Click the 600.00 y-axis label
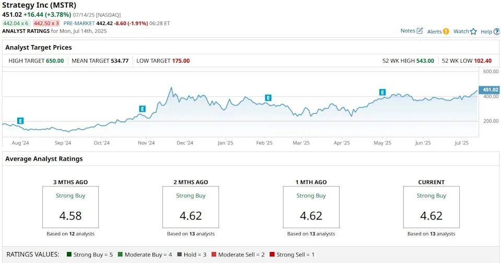Screen dimensions: 501x263 click(x=491, y=71)
